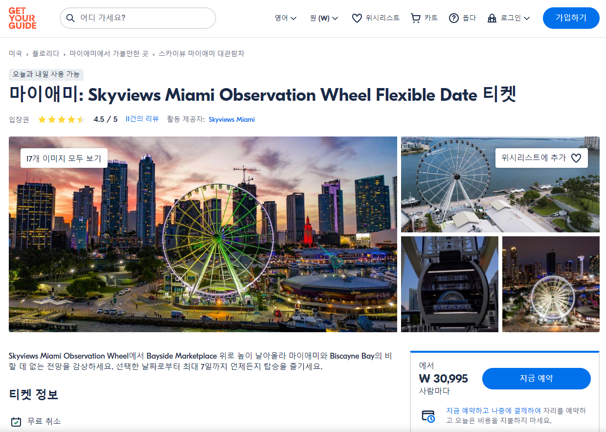The image size is (606, 432).
Task: Click the reserve-now-pay-later card icon
Action: click(x=428, y=416)
